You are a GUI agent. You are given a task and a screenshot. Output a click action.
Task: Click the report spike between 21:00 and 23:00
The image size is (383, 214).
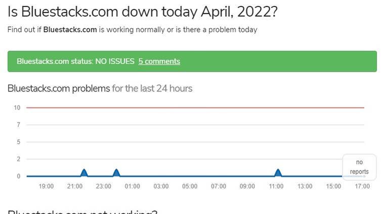point(84,173)
